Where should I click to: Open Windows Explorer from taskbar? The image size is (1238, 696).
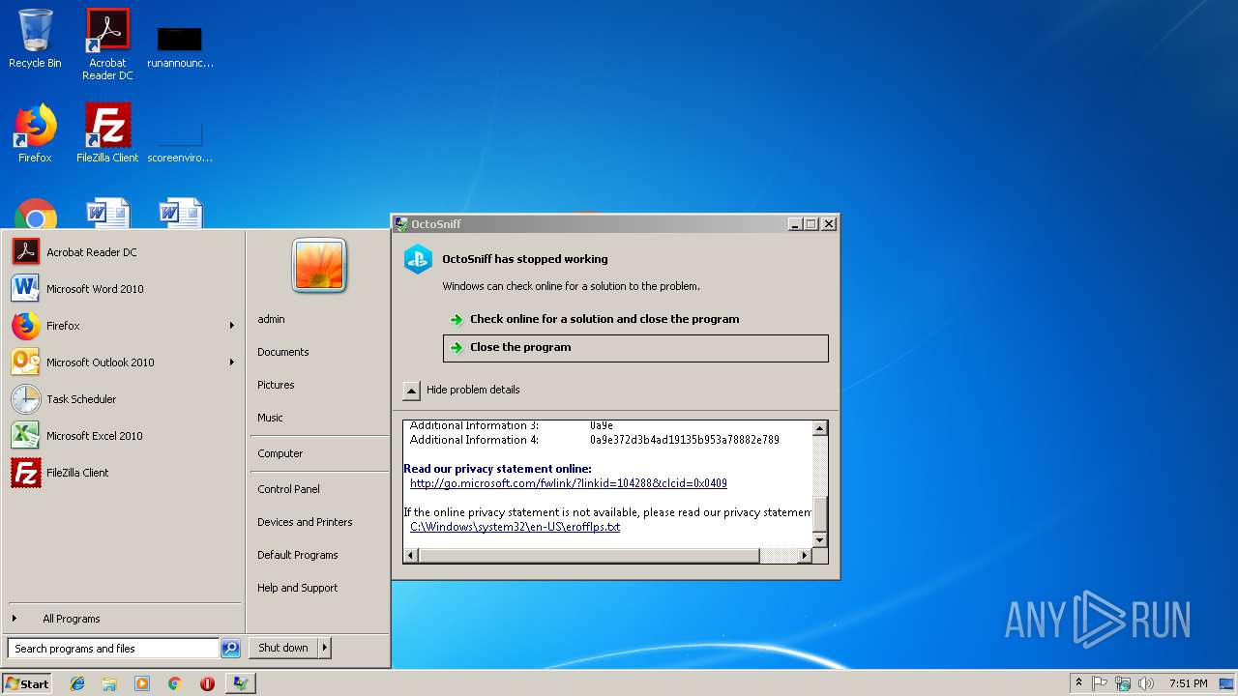click(109, 683)
